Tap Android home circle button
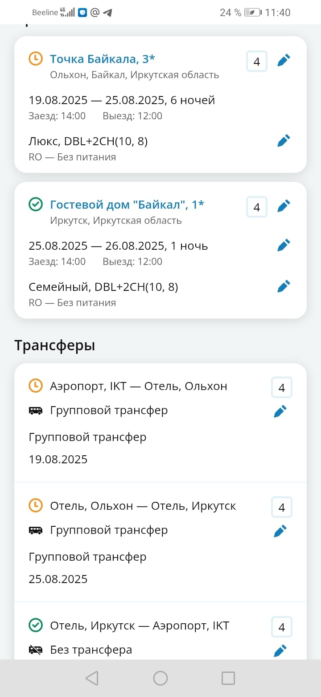This screenshot has height=697, width=321. click(x=160, y=678)
